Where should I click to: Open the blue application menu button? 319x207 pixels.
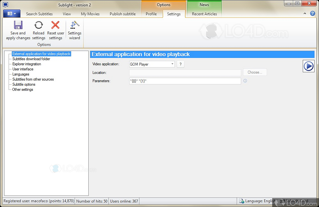pyautogui.click(x=12, y=14)
